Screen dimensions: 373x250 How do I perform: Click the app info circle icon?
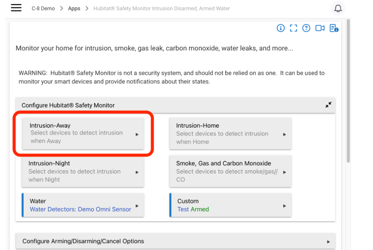point(281,28)
